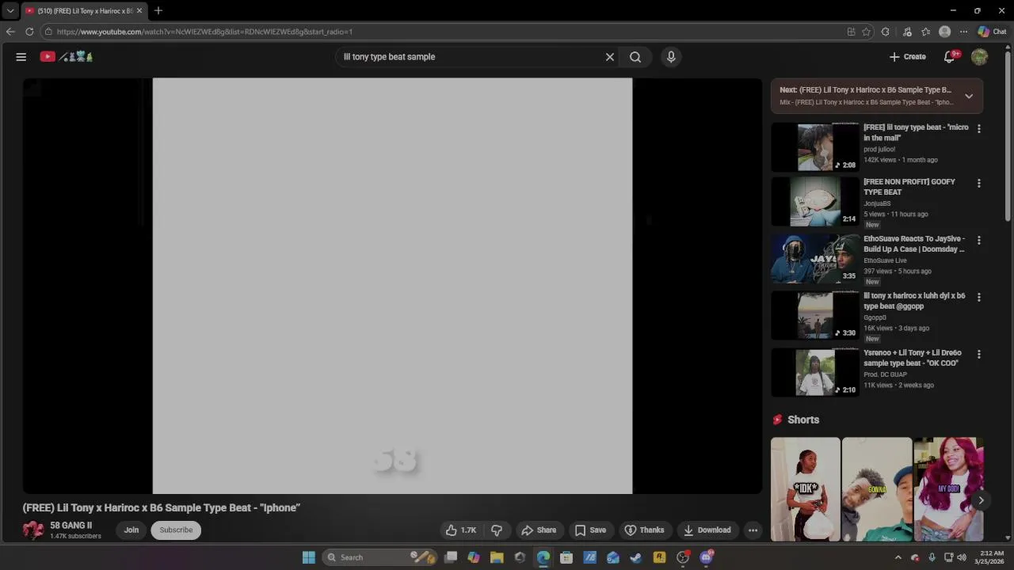Open YouTube account avatar menu
This screenshot has width=1014, height=570.
click(x=980, y=57)
